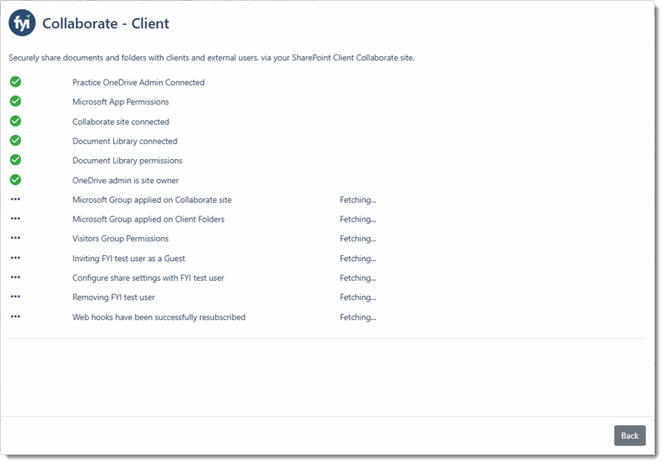Click pending dots beside Removing FYI test user
The image size is (664, 464).
pyautogui.click(x=16, y=297)
